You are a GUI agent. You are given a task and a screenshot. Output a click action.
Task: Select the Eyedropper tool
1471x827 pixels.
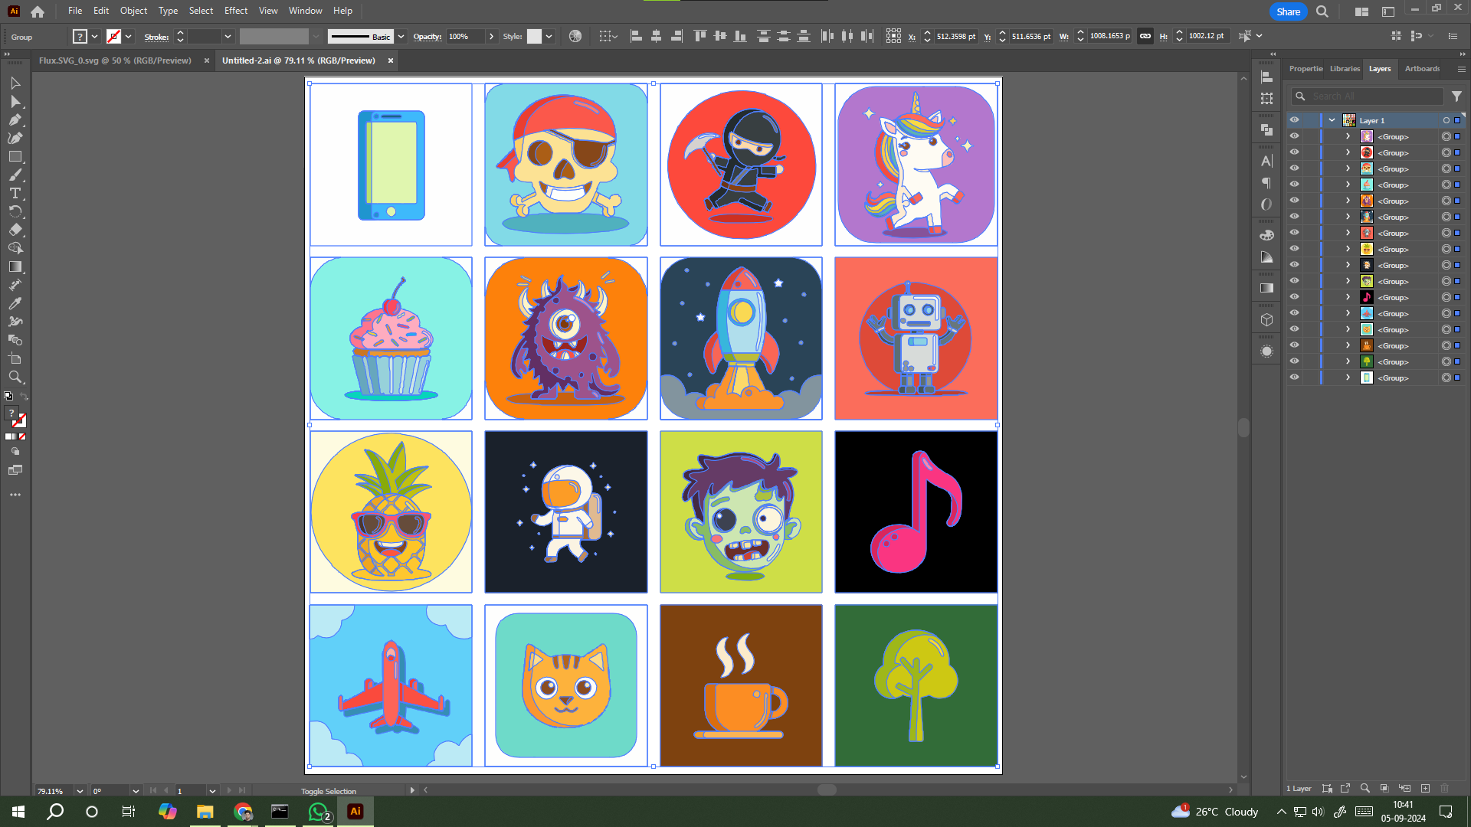[15, 303]
